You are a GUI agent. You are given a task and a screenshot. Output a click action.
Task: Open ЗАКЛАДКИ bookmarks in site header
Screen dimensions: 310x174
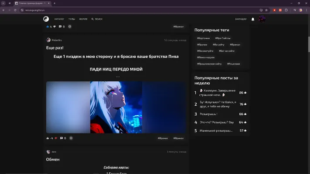240,19
